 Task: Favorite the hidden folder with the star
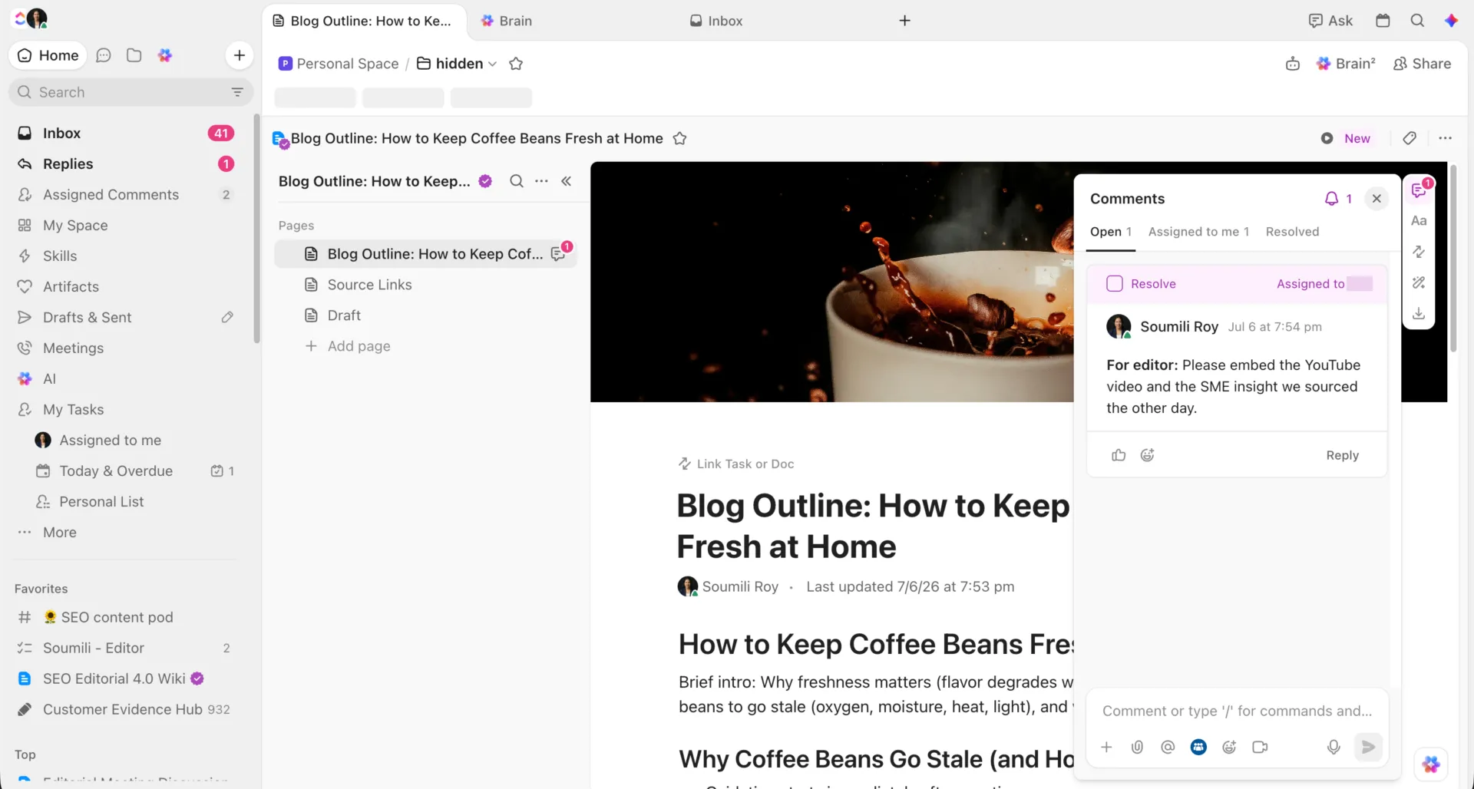click(x=516, y=64)
